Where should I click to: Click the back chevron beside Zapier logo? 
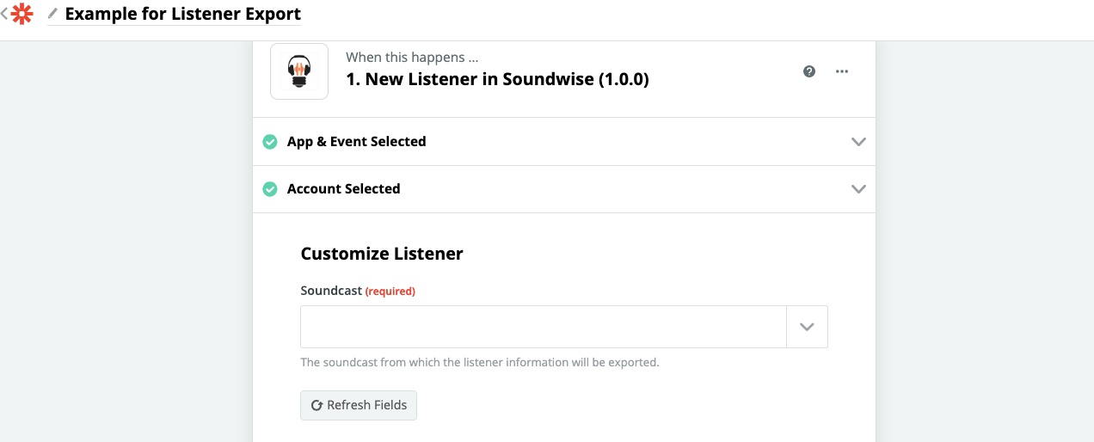pyautogui.click(x=4, y=14)
